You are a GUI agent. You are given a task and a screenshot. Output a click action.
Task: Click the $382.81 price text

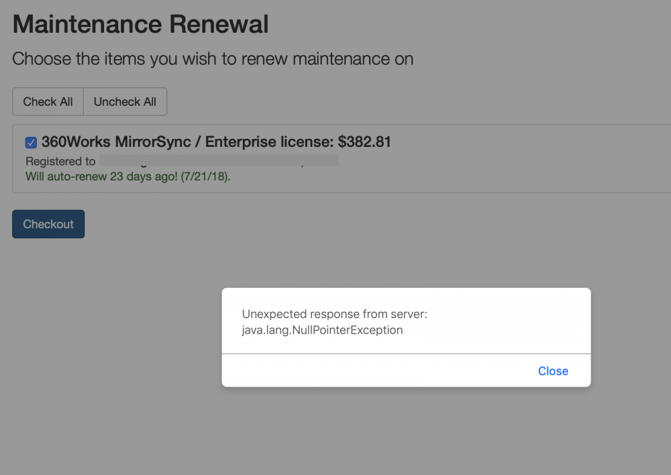[x=364, y=142]
